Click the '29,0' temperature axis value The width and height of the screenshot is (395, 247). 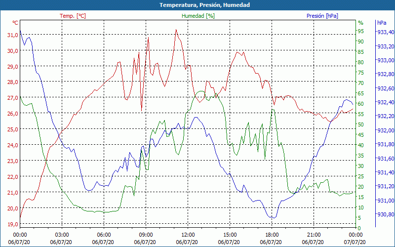point(13,67)
